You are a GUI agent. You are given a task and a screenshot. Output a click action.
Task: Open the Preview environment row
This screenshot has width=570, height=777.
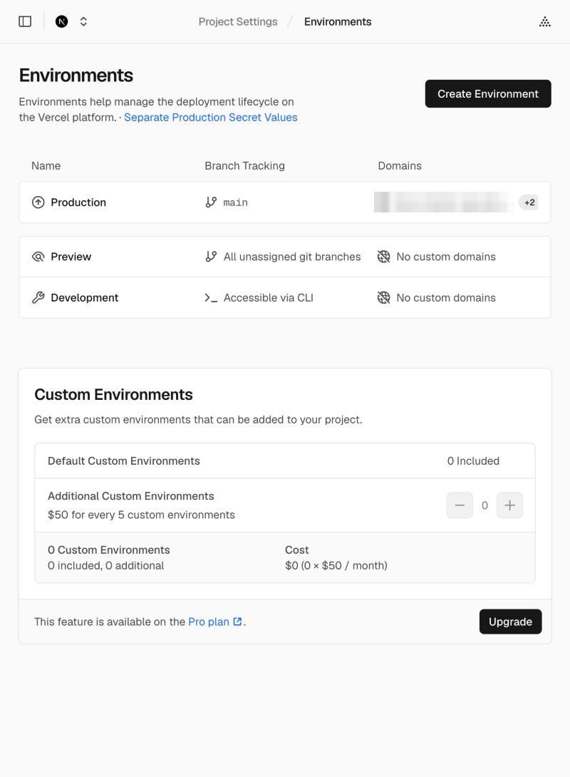tap(285, 257)
